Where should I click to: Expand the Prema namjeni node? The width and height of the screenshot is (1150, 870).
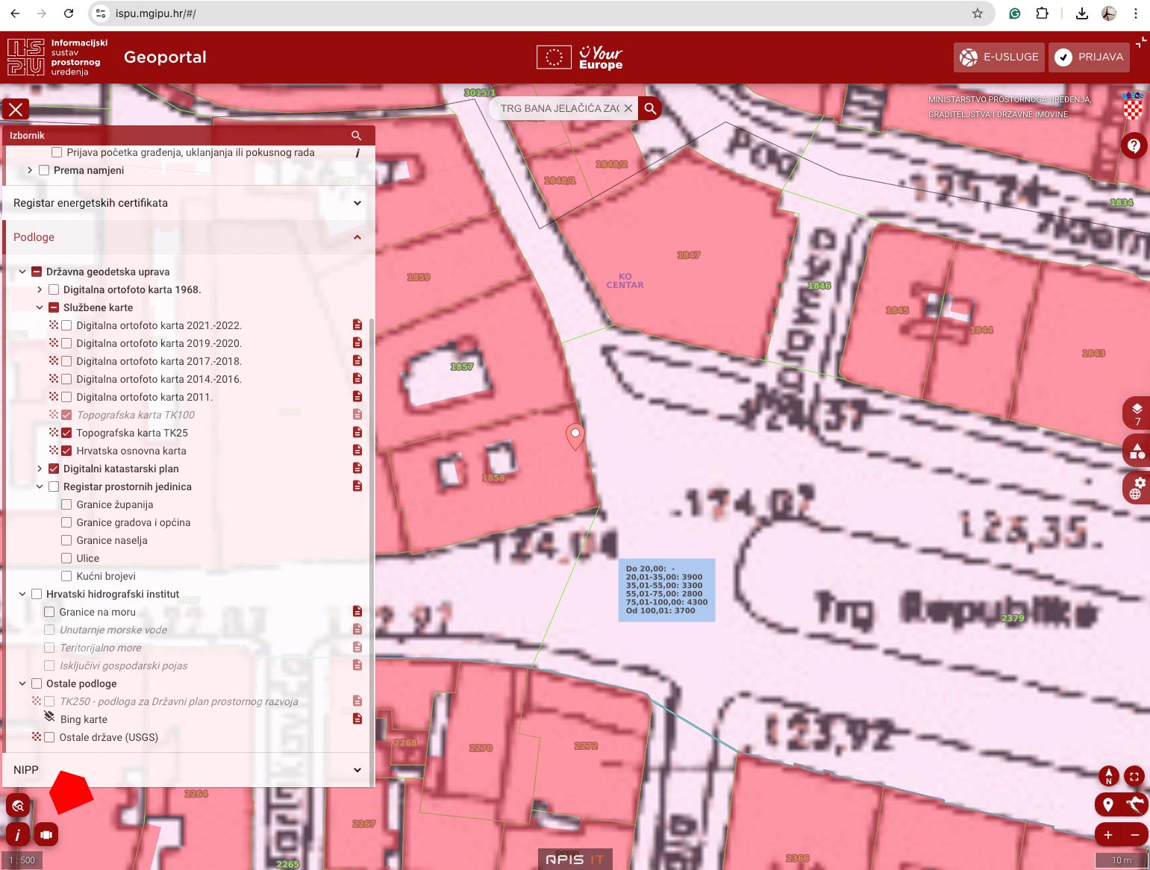click(x=30, y=170)
